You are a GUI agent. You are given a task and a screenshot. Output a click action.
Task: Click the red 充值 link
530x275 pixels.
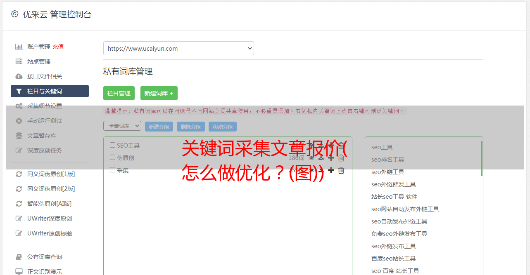point(58,47)
